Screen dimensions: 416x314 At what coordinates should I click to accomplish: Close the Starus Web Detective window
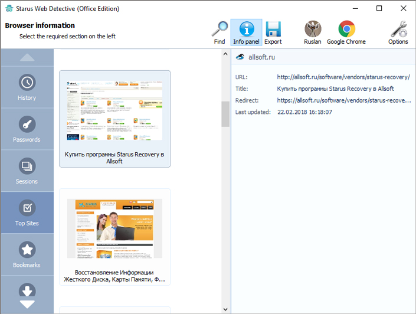click(x=404, y=8)
